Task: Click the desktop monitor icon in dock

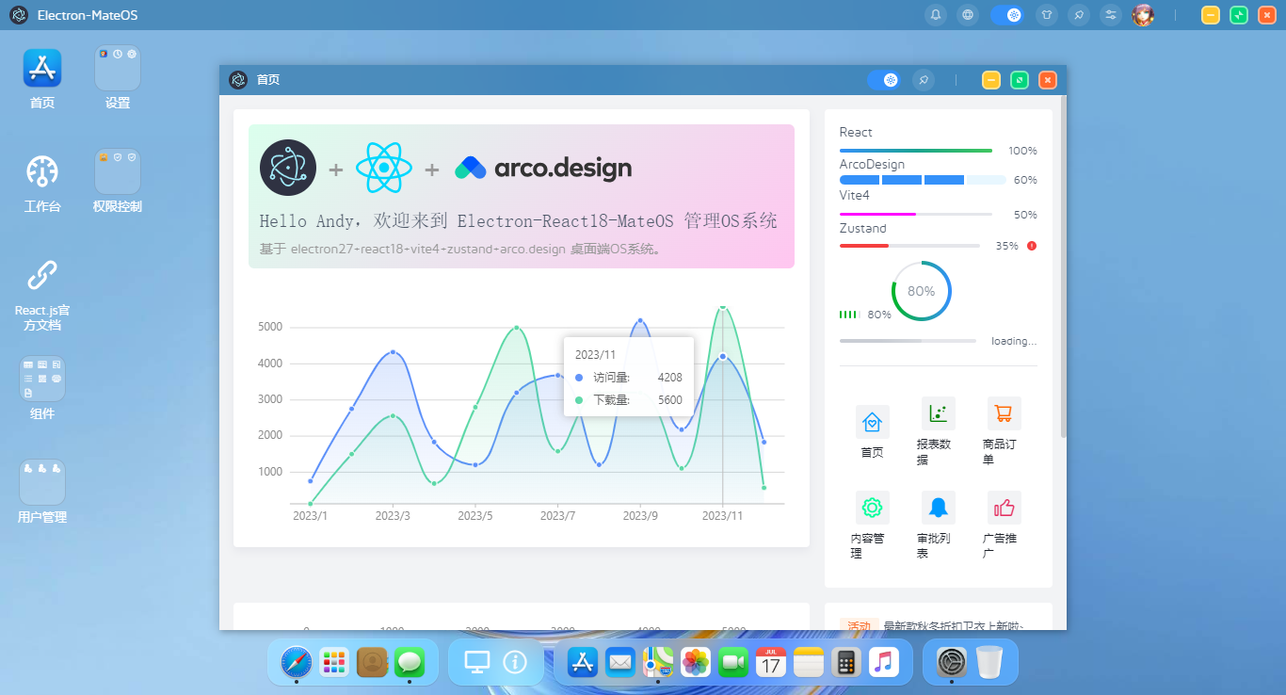Action: [477, 663]
